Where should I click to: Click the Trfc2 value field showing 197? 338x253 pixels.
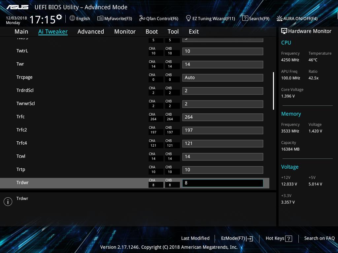(223, 130)
